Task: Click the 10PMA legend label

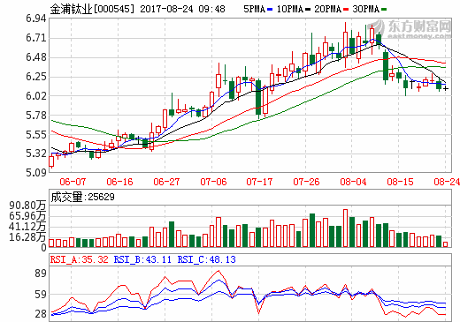Action: 290,9
